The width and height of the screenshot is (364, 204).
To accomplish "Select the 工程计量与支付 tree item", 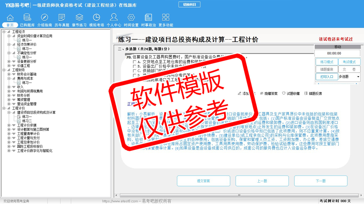I will coord(29,138).
